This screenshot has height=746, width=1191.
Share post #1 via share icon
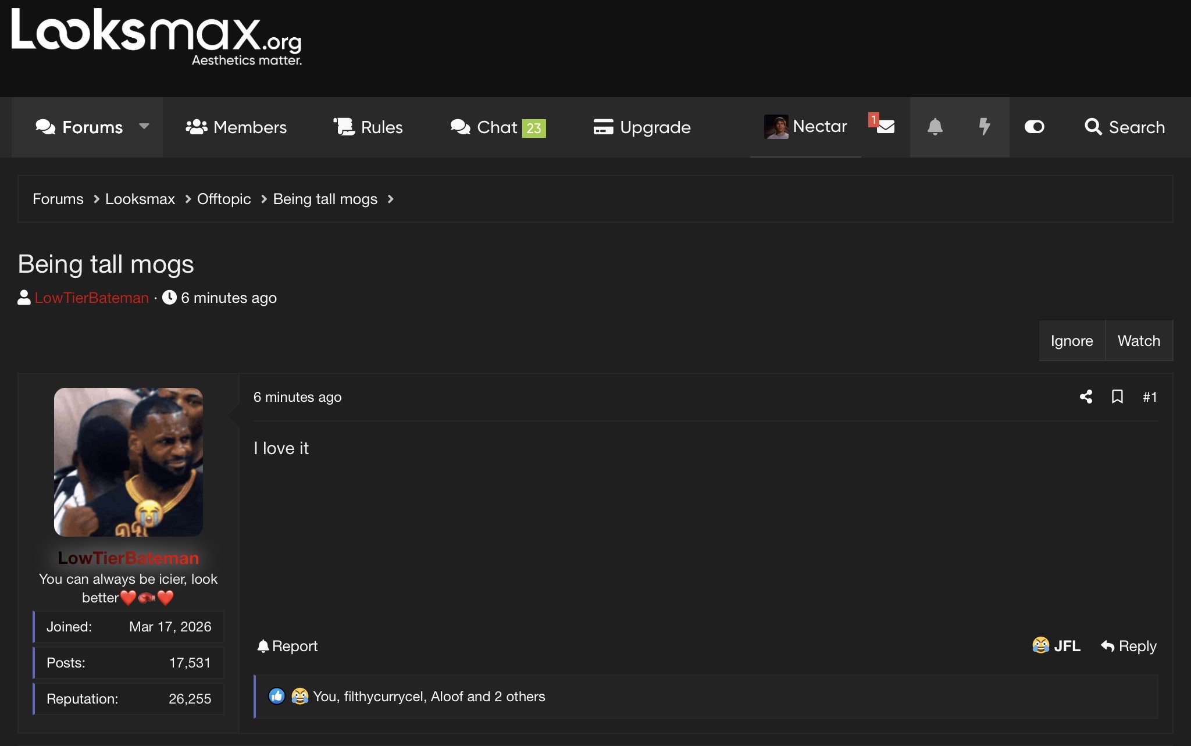click(x=1086, y=397)
